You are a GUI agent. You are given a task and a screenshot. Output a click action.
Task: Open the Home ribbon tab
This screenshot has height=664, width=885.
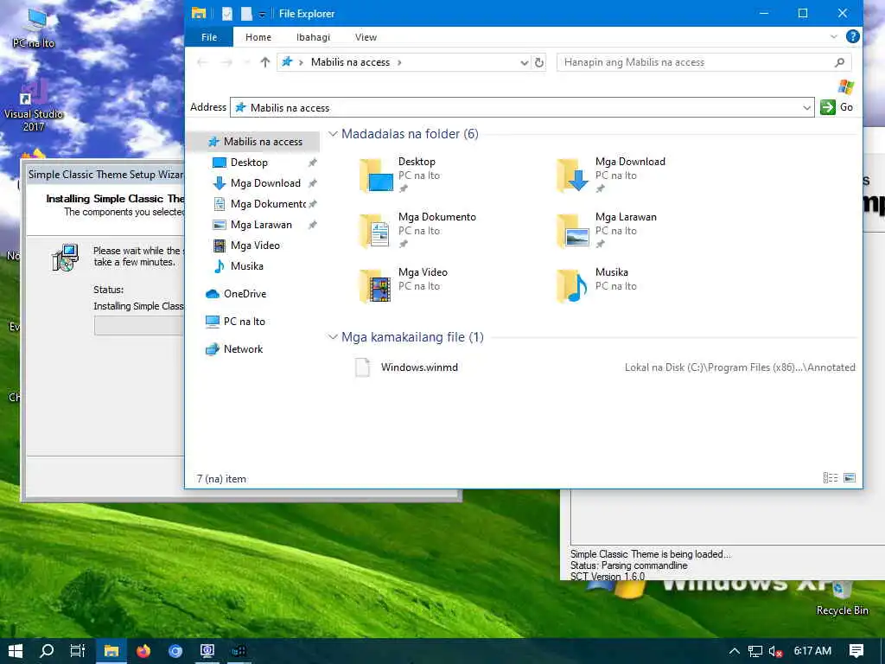coord(258,36)
